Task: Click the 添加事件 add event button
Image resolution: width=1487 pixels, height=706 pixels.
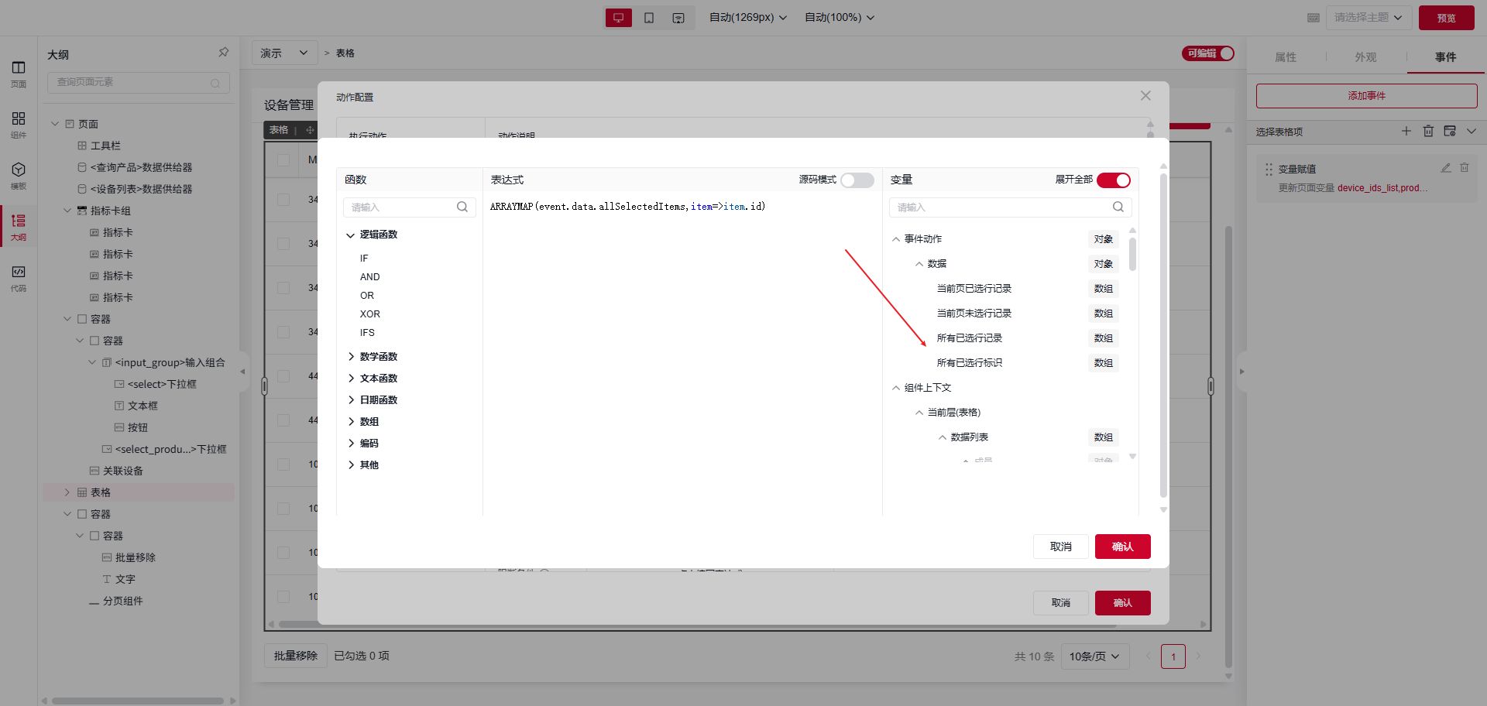Action: point(1366,96)
